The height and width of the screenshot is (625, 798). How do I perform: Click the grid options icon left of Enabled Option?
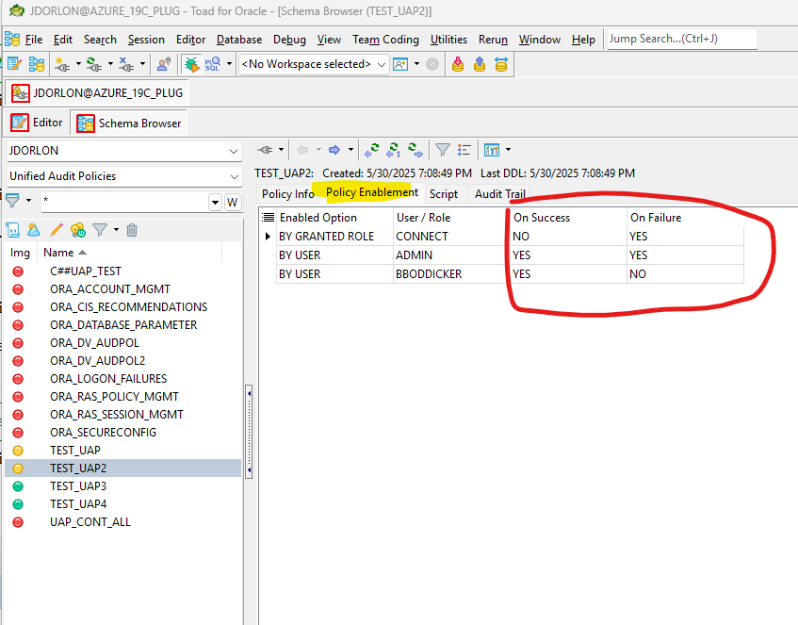[x=268, y=218]
